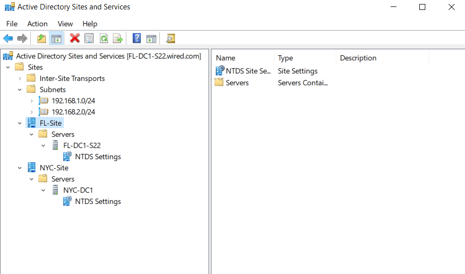465x274 pixels.
Task: Click the Up One Level folder icon
Action: click(41, 38)
